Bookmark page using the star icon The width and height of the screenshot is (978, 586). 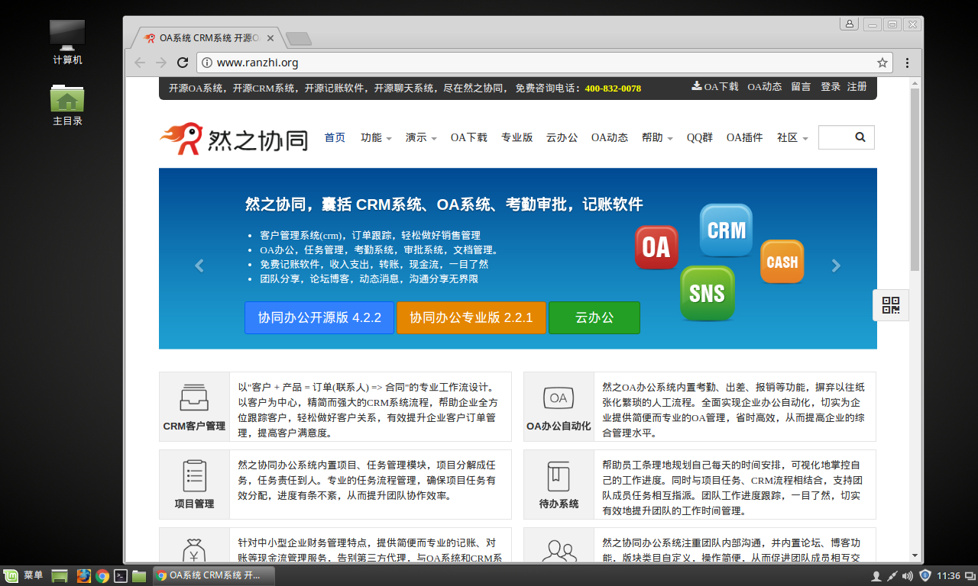[x=882, y=63]
